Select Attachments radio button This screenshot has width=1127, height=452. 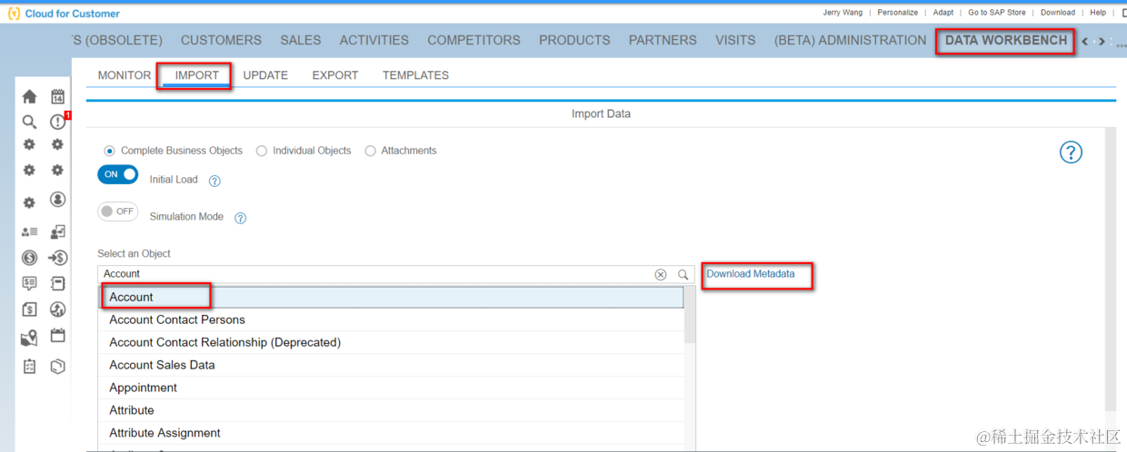click(x=370, y=151)
